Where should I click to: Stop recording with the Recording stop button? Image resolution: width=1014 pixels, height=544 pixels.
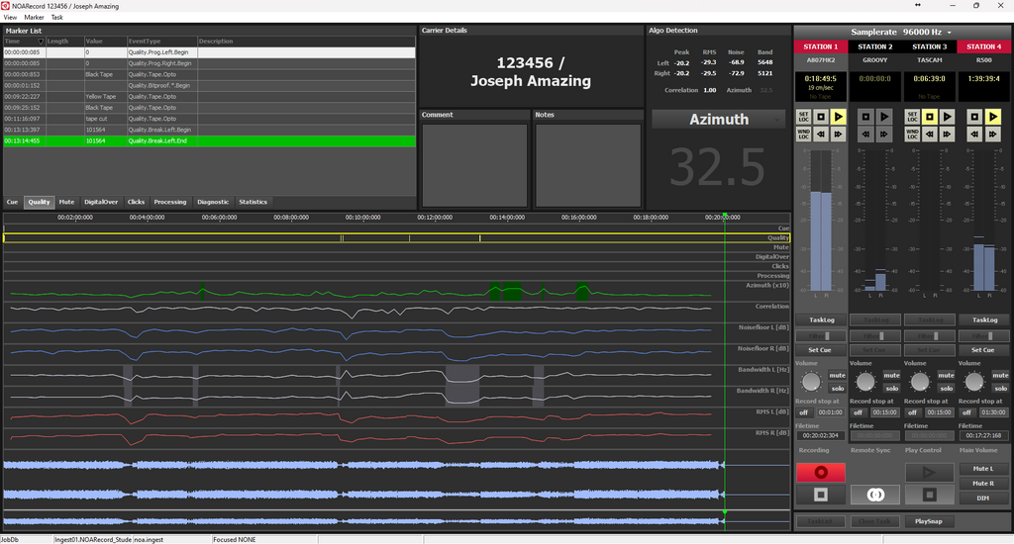[x=820, y=494]
